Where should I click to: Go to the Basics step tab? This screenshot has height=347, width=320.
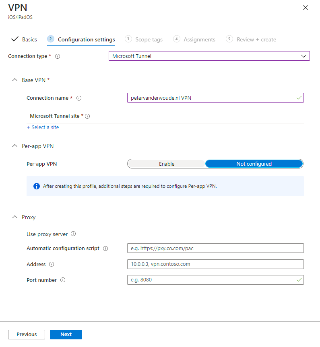(x=25, y=39)
